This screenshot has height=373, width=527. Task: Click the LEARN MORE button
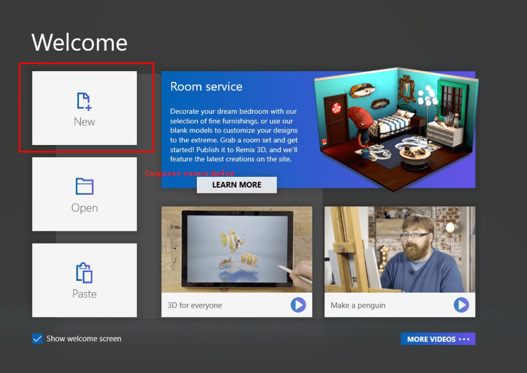point(237,185)
